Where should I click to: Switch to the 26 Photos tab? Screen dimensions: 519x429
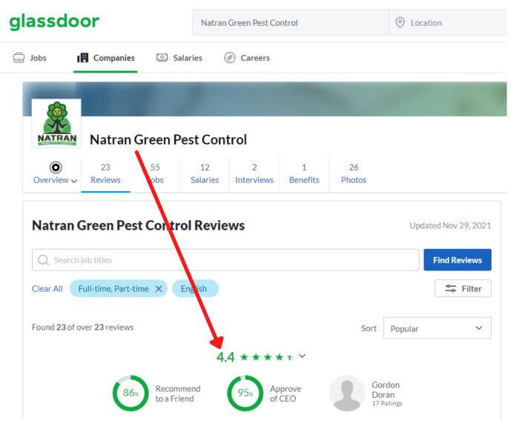point(354,174)
